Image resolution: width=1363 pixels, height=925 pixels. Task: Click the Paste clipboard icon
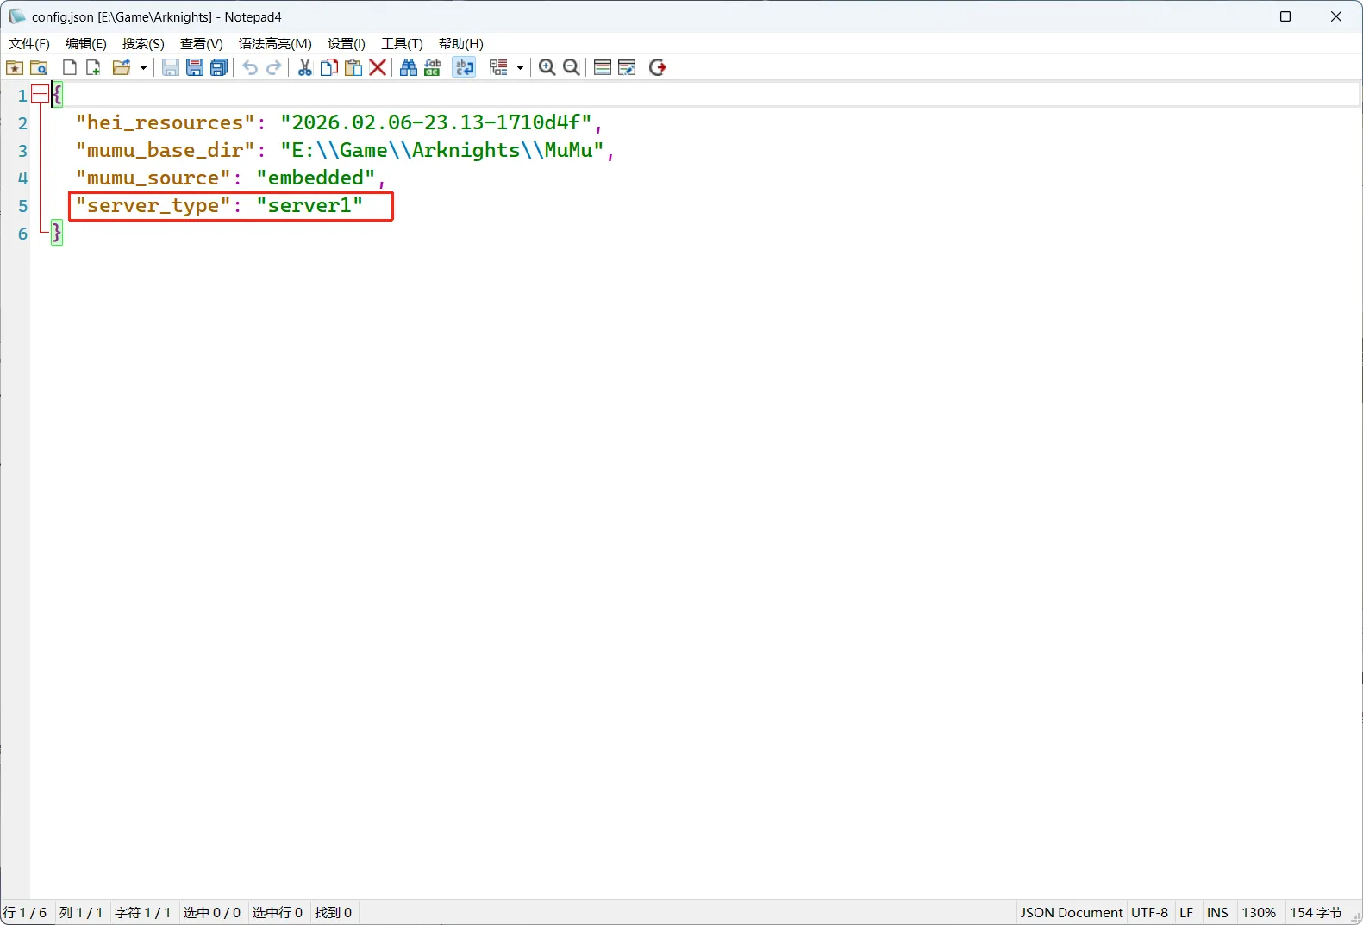pyautogui.click(x=353, y=67)
